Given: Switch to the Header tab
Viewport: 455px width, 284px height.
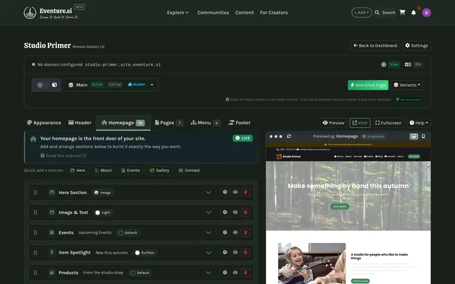Looking at the screenshot, I should (80, 122).
